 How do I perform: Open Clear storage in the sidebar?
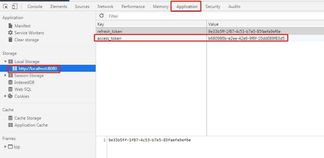(x=27, y=39)
